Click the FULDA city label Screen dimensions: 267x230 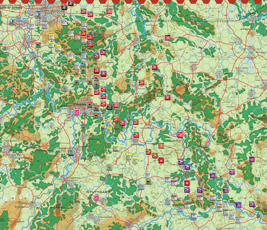[x=141, y=88]
